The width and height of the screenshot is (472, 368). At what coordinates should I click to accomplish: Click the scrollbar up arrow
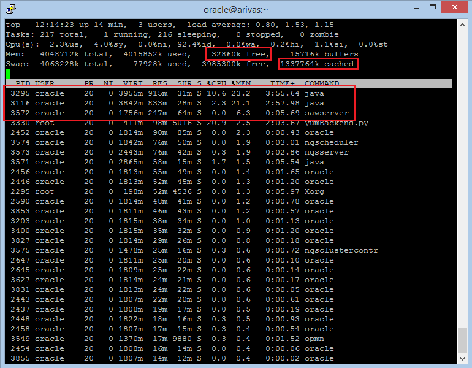coord(462,25)
